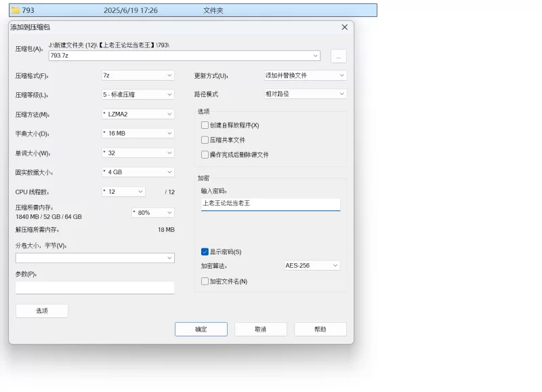Open the 更新方式 添加并替换文件 dropdown
Image resolution: width=542 pixels, height=392 pixels.
[306, 75]
